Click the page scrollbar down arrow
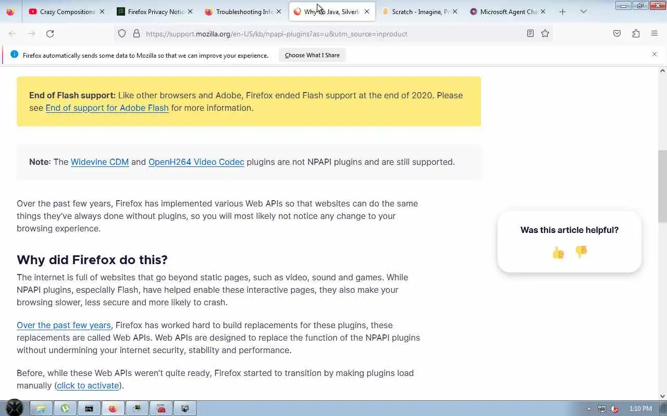 click(662, 396)
